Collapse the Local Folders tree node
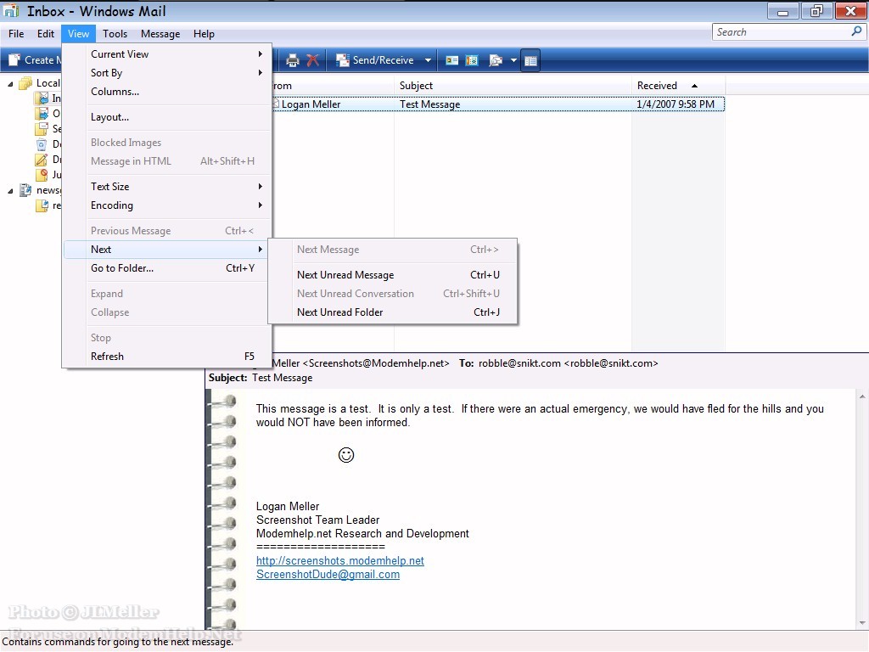869x652 pixels. [x=10, y=84]
